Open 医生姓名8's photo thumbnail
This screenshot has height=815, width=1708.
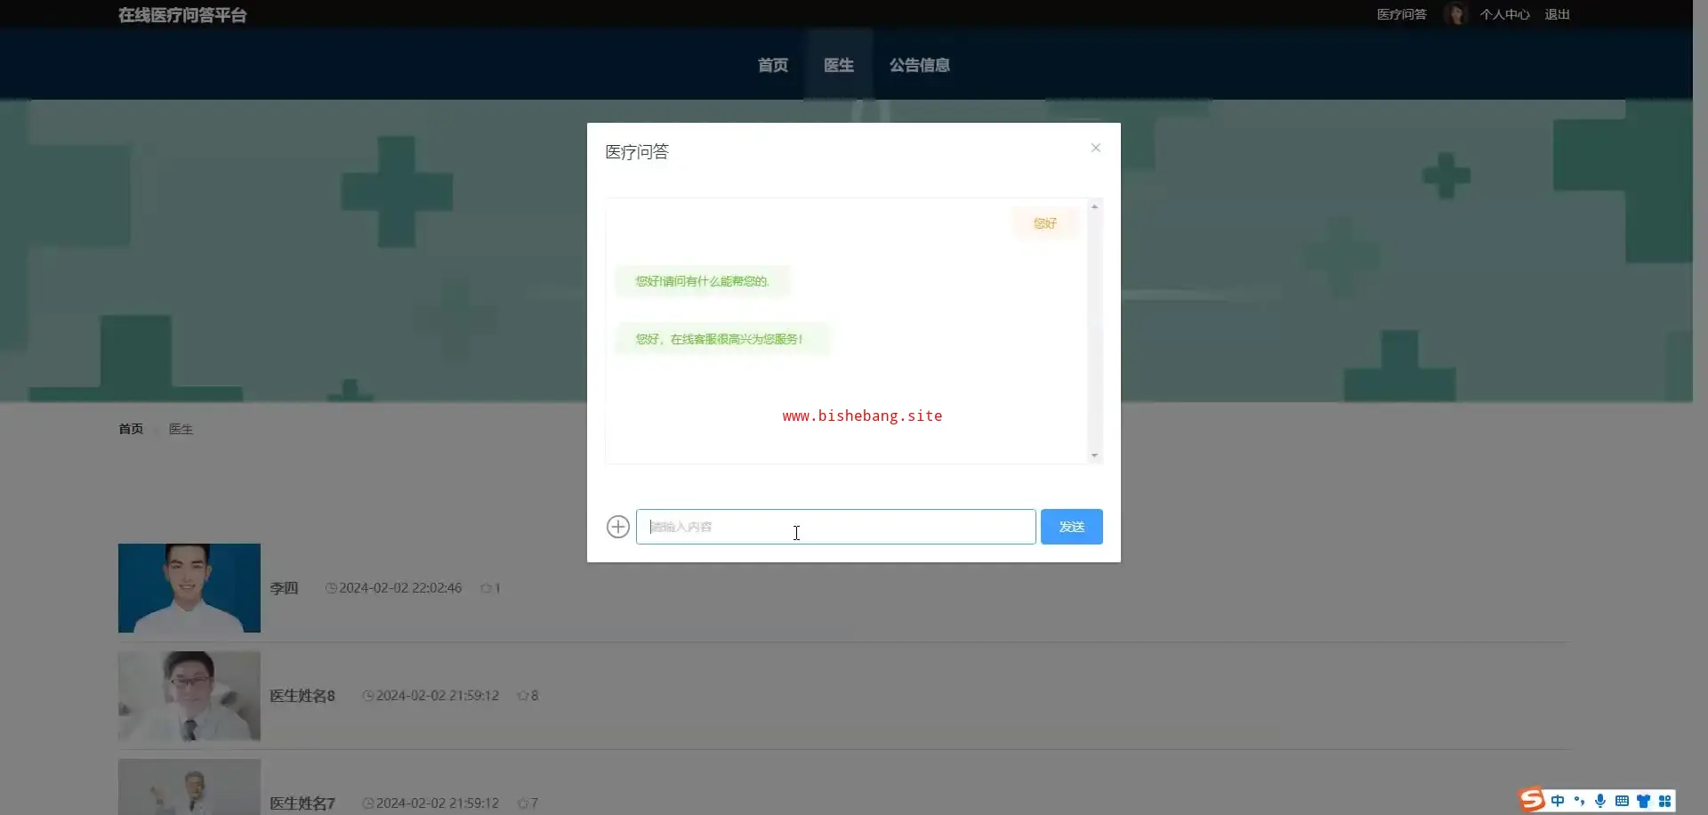[x=189, y=696]
